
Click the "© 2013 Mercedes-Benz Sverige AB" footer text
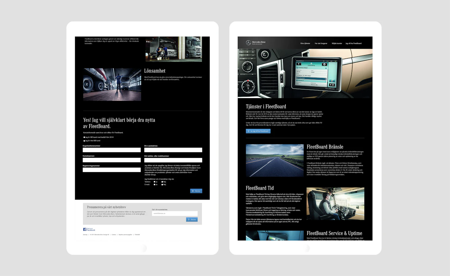pos(99,235)
